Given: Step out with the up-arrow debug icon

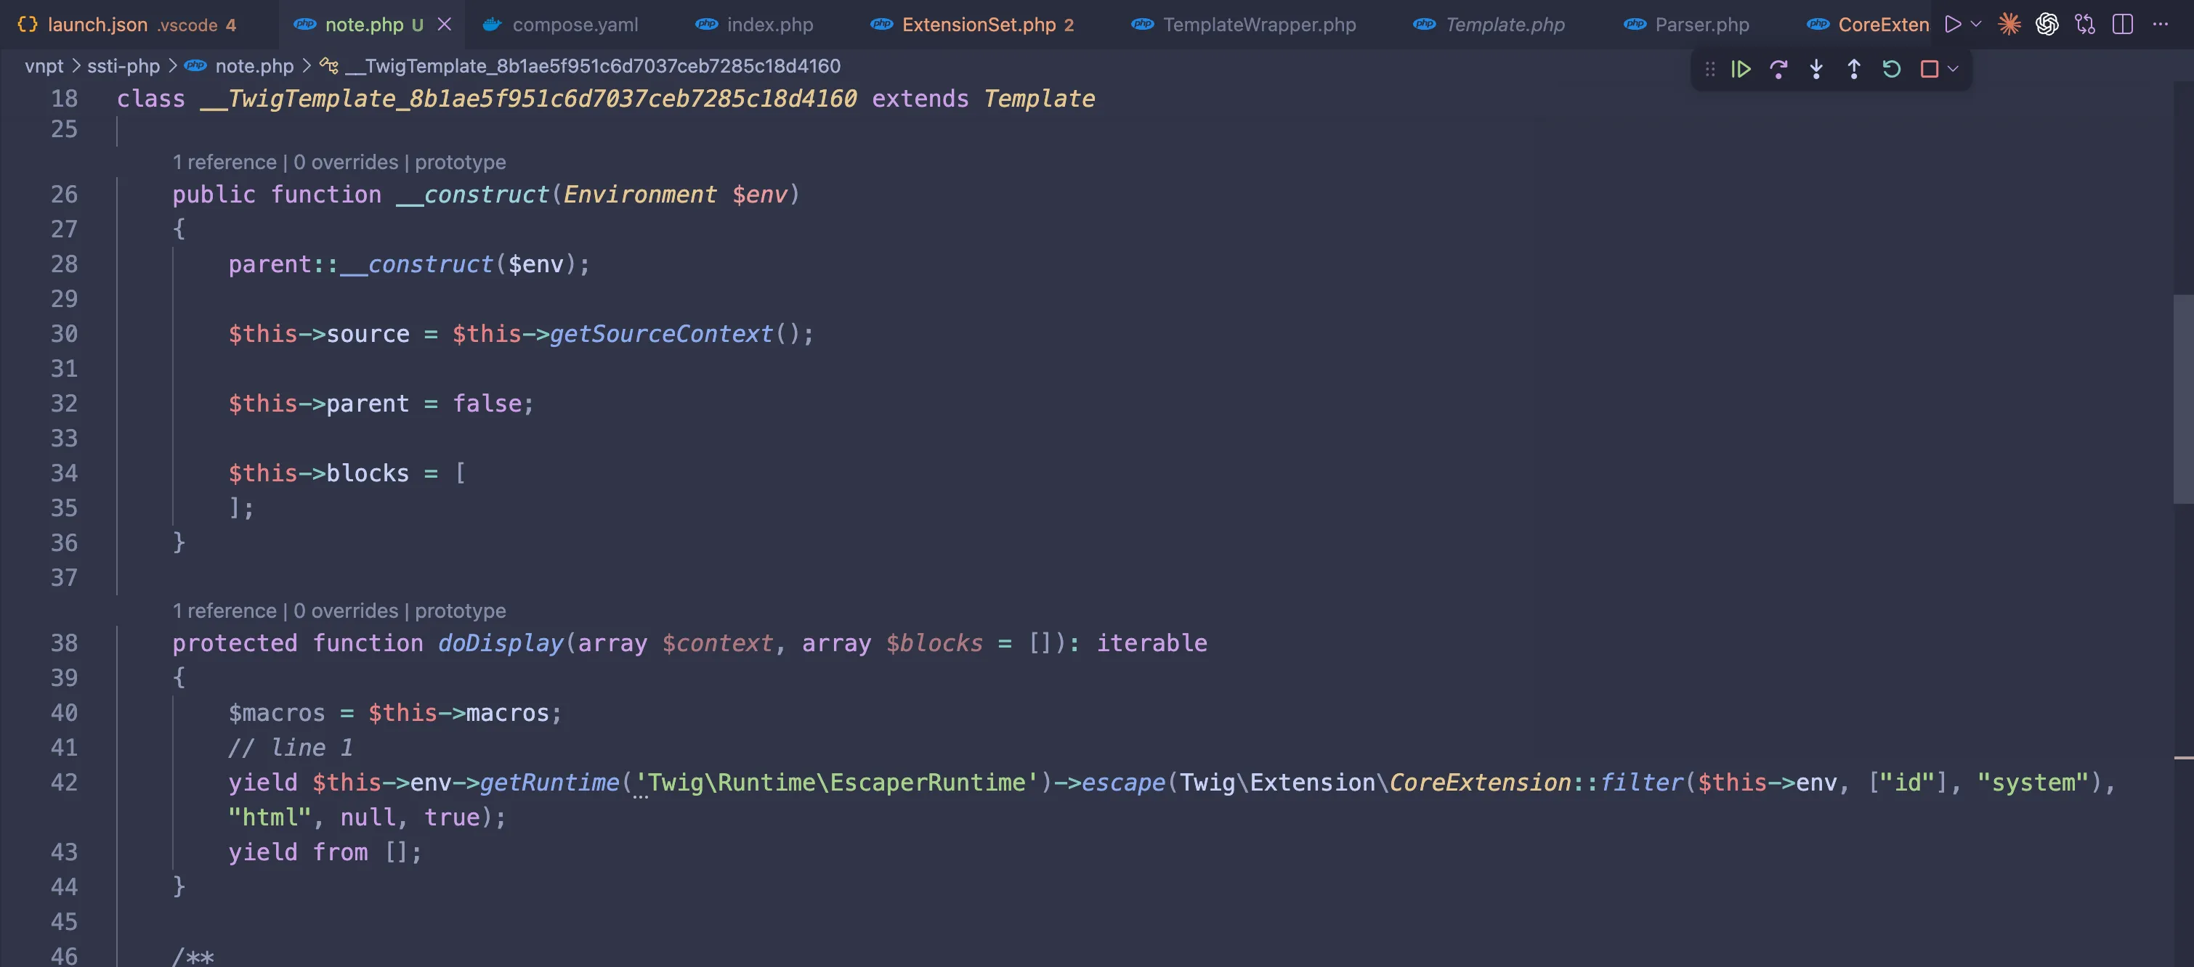Looking at the screenshot, I should pyautogui.click(x=1853, y=69).
